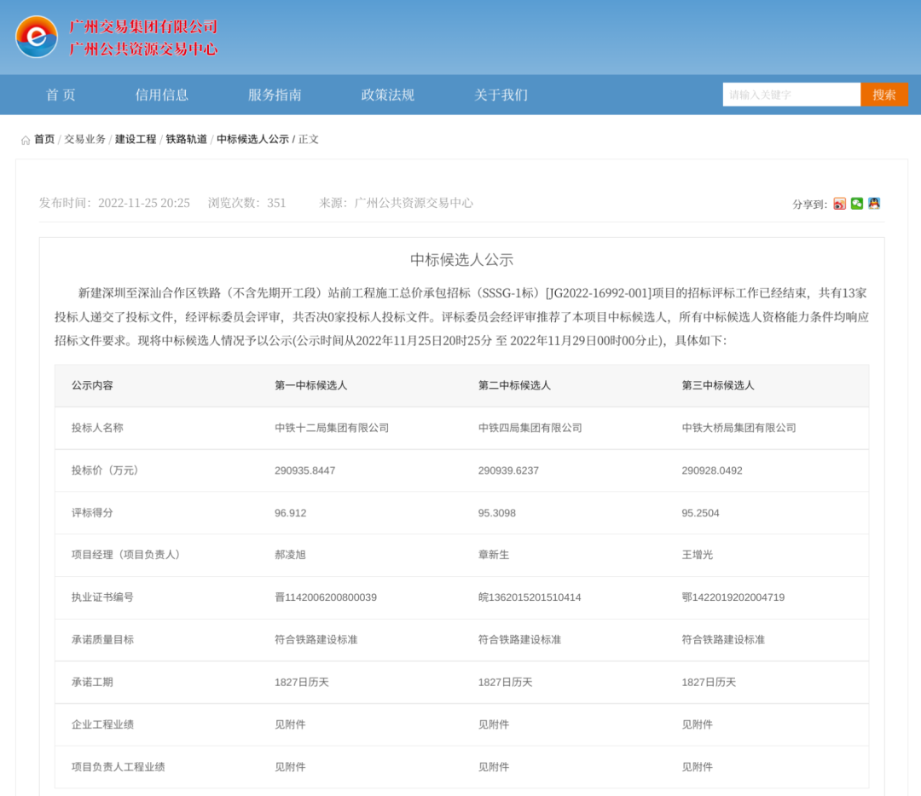Click the 企业工程业绩 row label
Viewport: 921px width, 796px height.
point(103,724)
